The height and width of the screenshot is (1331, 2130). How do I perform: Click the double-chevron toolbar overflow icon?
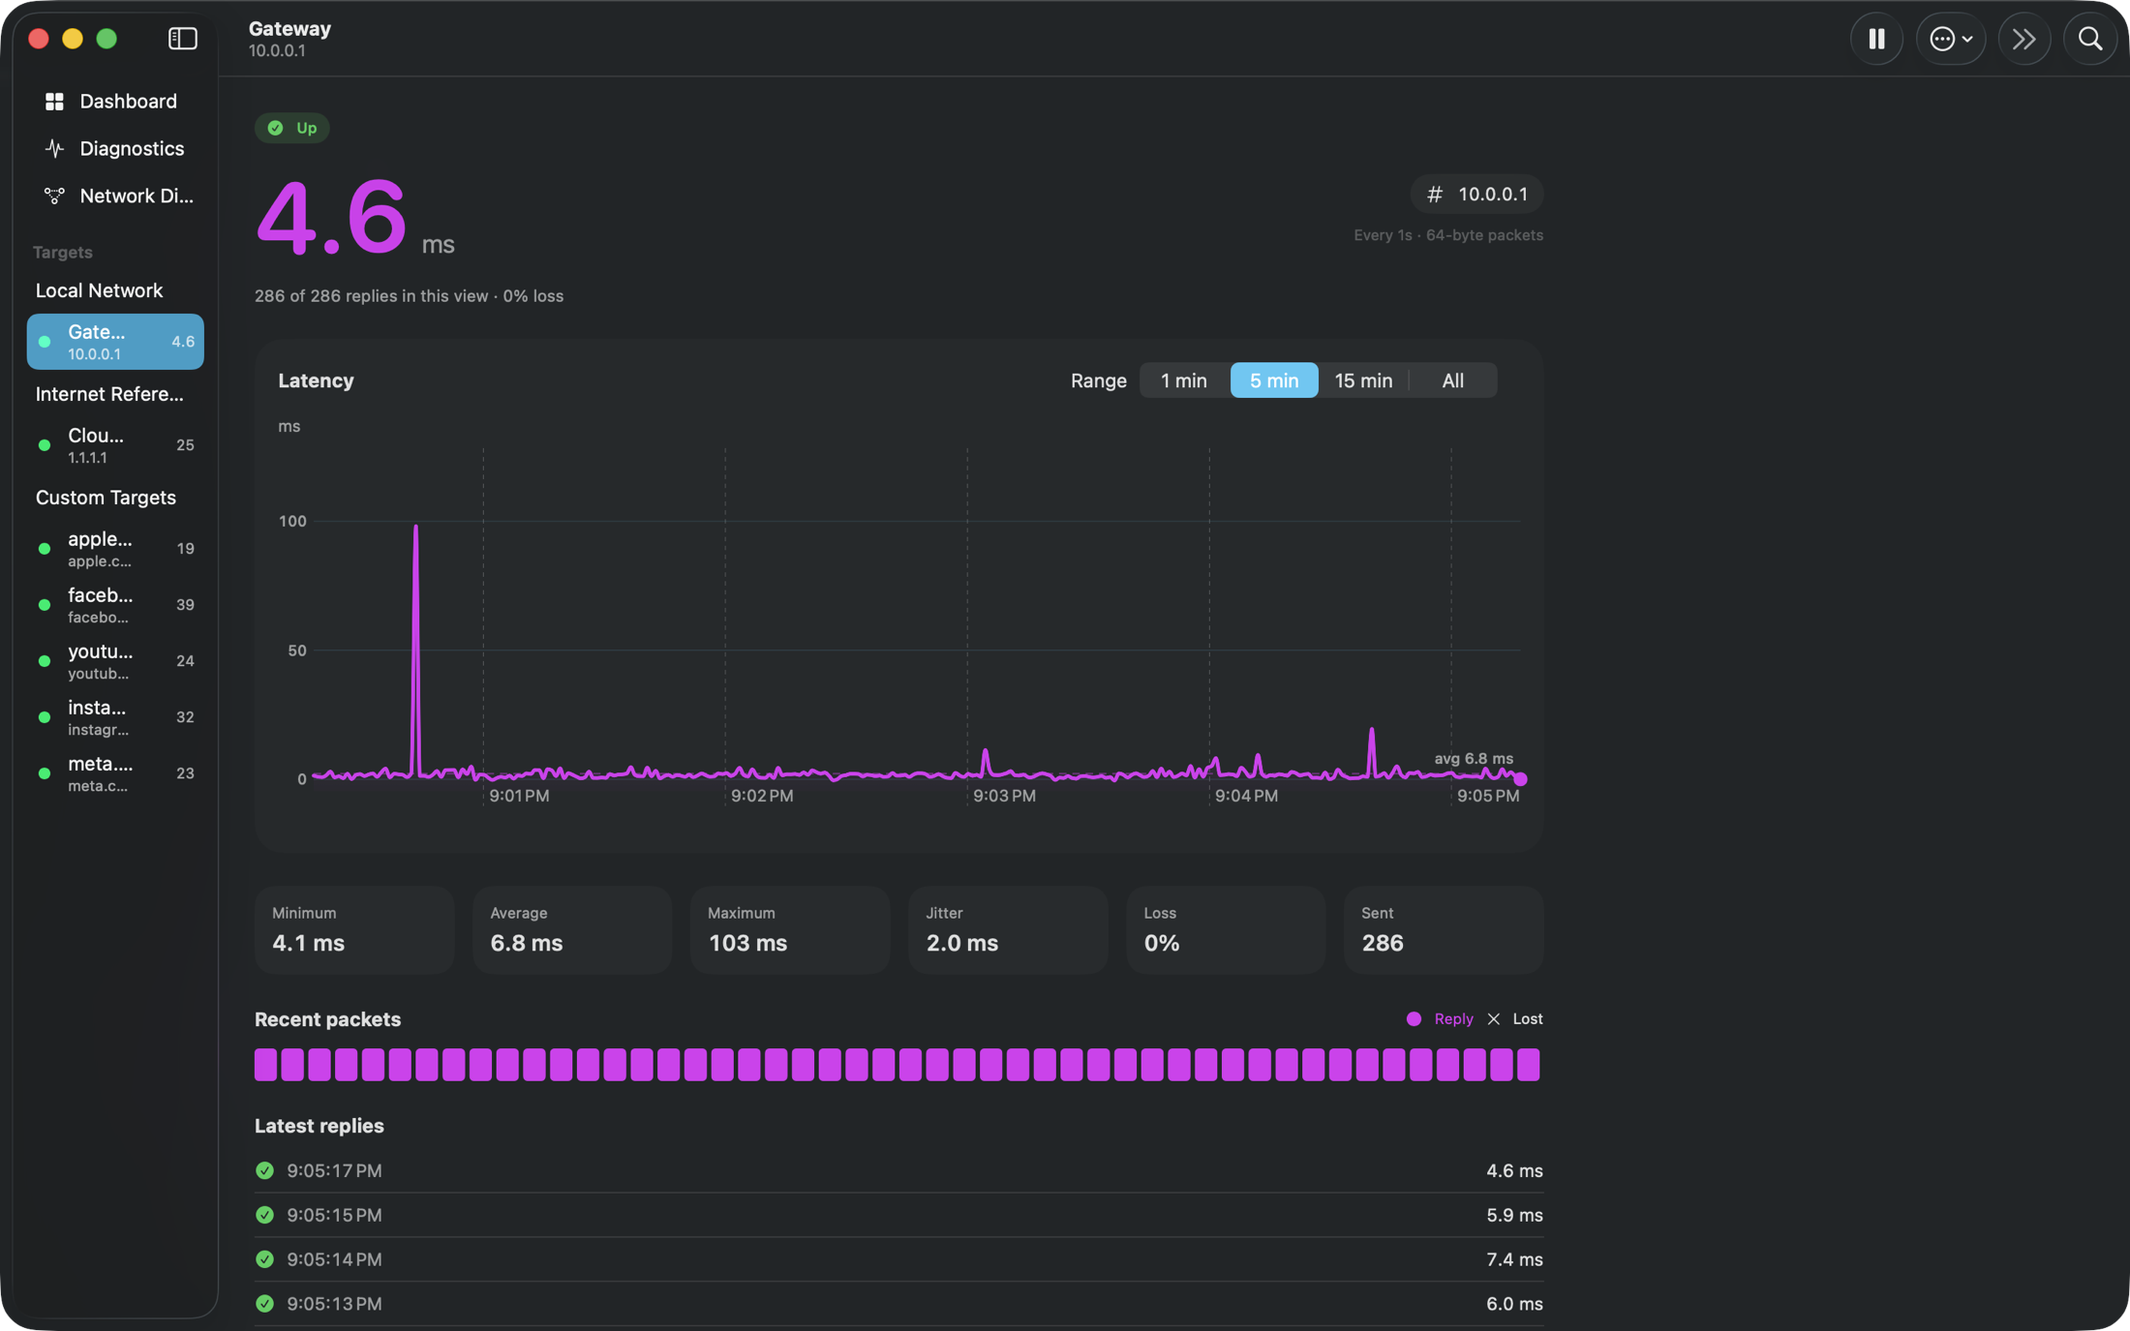[2023, 39]
